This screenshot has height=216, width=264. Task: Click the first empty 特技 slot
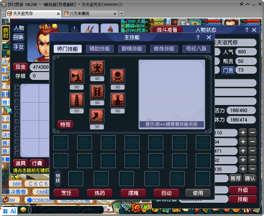76,179
